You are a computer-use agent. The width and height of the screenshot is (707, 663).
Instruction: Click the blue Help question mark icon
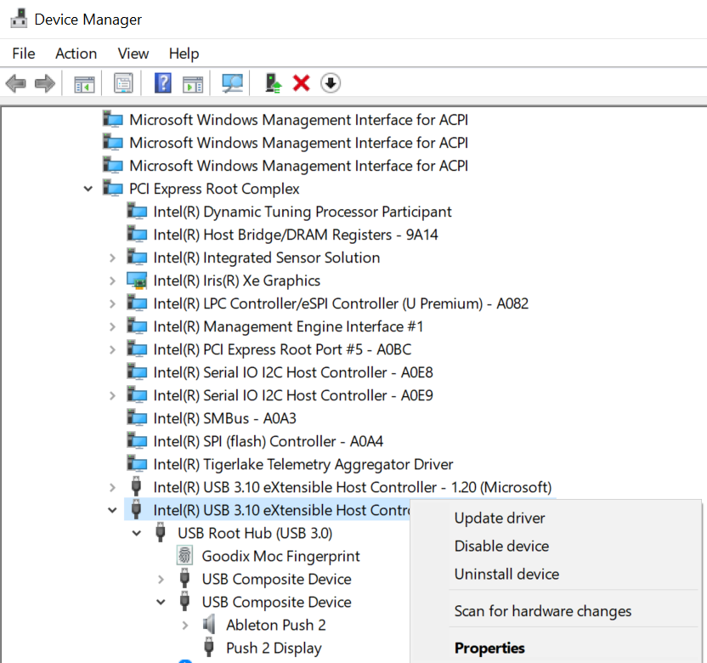click(163, 83)
